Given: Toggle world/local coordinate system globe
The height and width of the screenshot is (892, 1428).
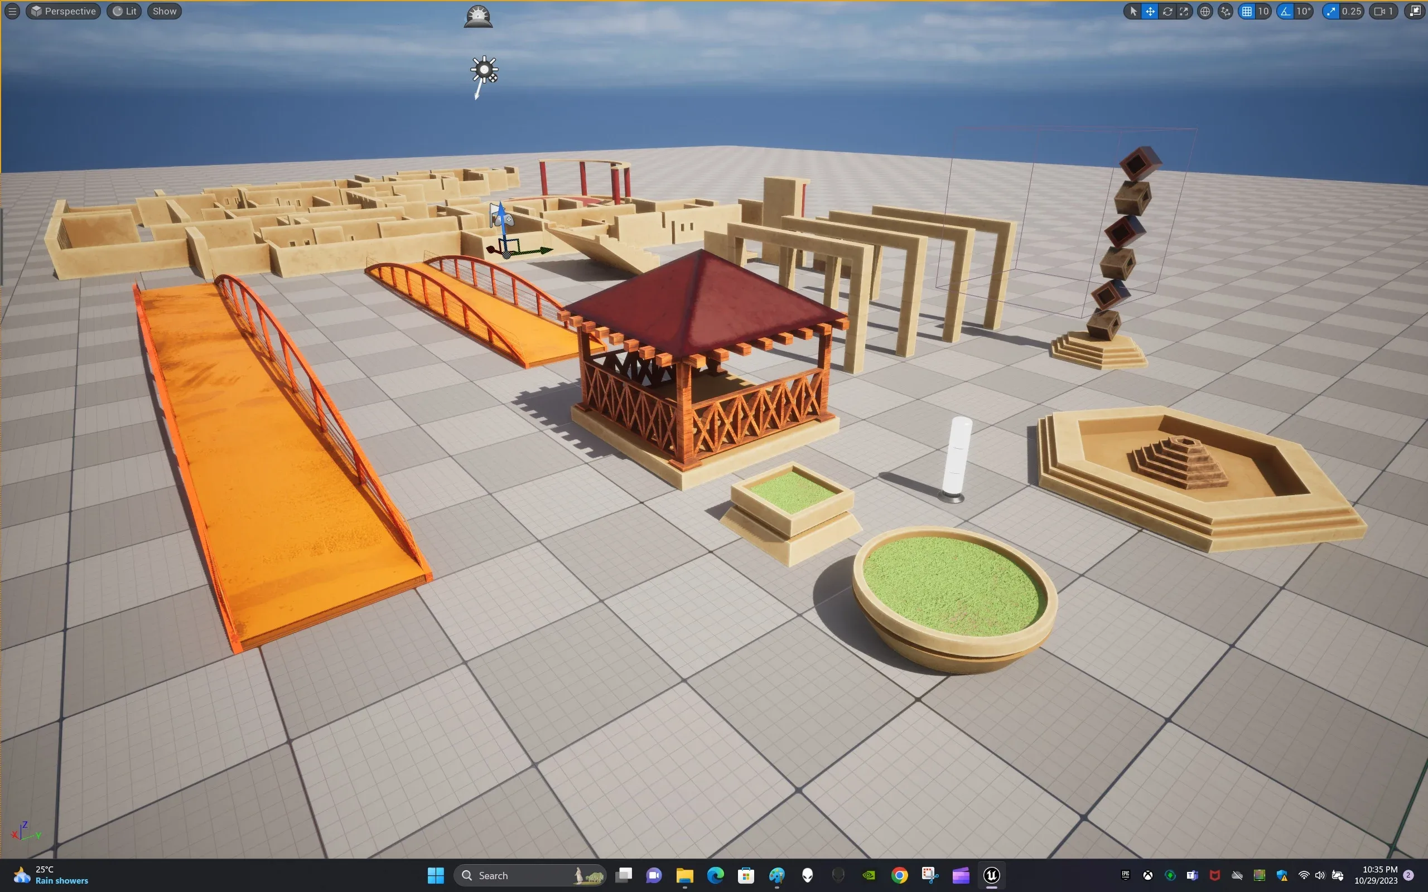Looking at the screenshot, I should [1205, 11].
